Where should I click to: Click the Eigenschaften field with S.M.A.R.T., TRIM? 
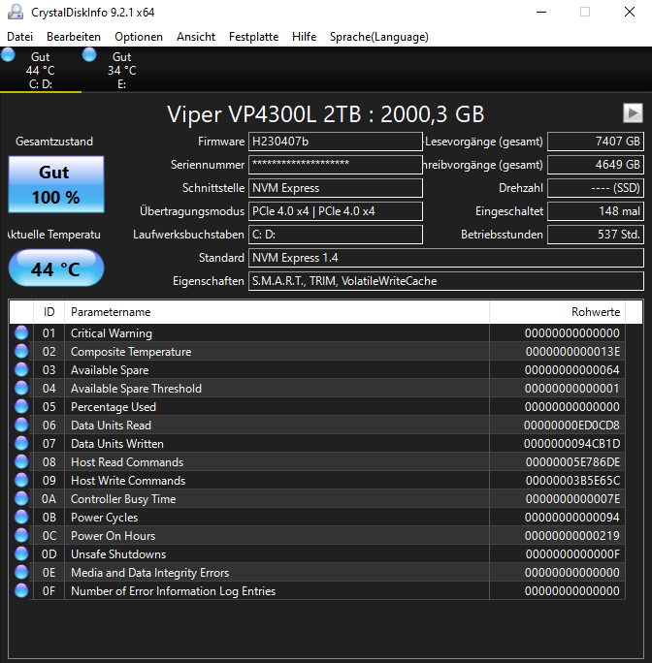446,281
